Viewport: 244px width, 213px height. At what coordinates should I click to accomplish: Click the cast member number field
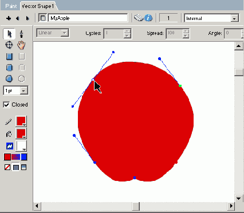(x=168, y=18)
